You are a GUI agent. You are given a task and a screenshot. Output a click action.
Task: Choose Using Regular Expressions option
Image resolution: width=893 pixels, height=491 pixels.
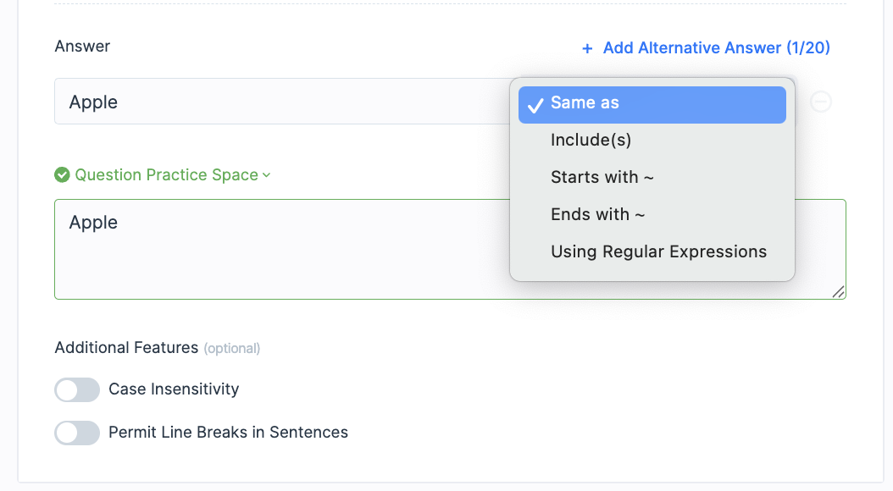[658, 252]
